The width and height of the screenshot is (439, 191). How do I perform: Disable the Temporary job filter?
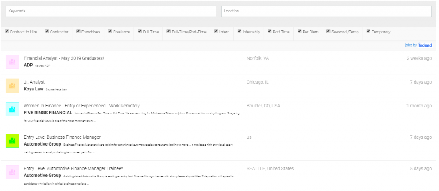click(369, 31)
